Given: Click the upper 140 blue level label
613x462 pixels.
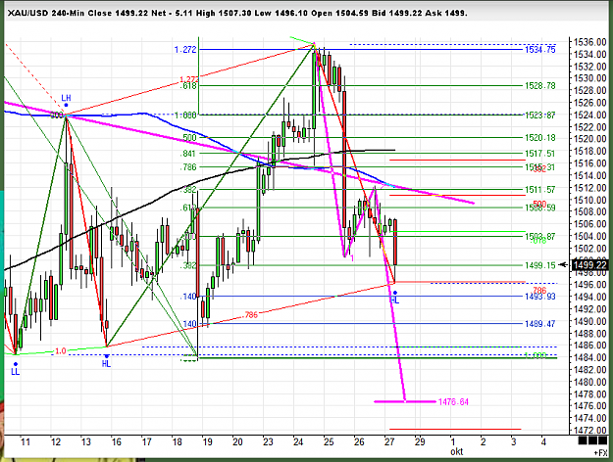Looking at the screenshot, I should pos(188,297).
